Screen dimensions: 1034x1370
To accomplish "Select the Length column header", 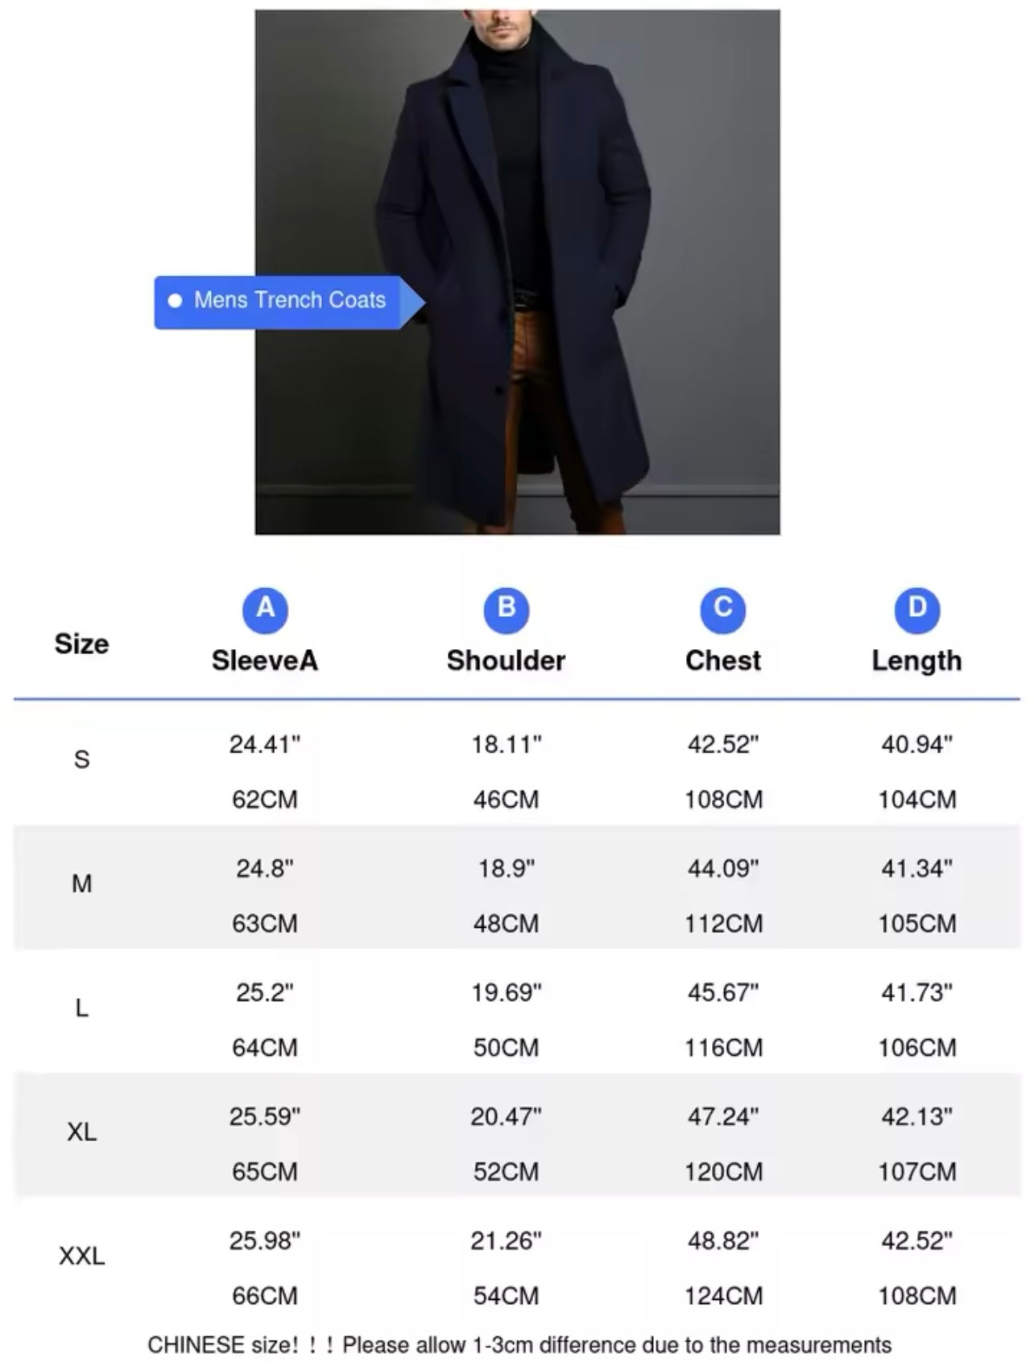I will [916, 660].
